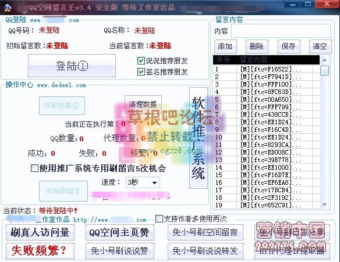
Task: Select row 18 [M][ftc=2F3192]
Action: point(266,198)
